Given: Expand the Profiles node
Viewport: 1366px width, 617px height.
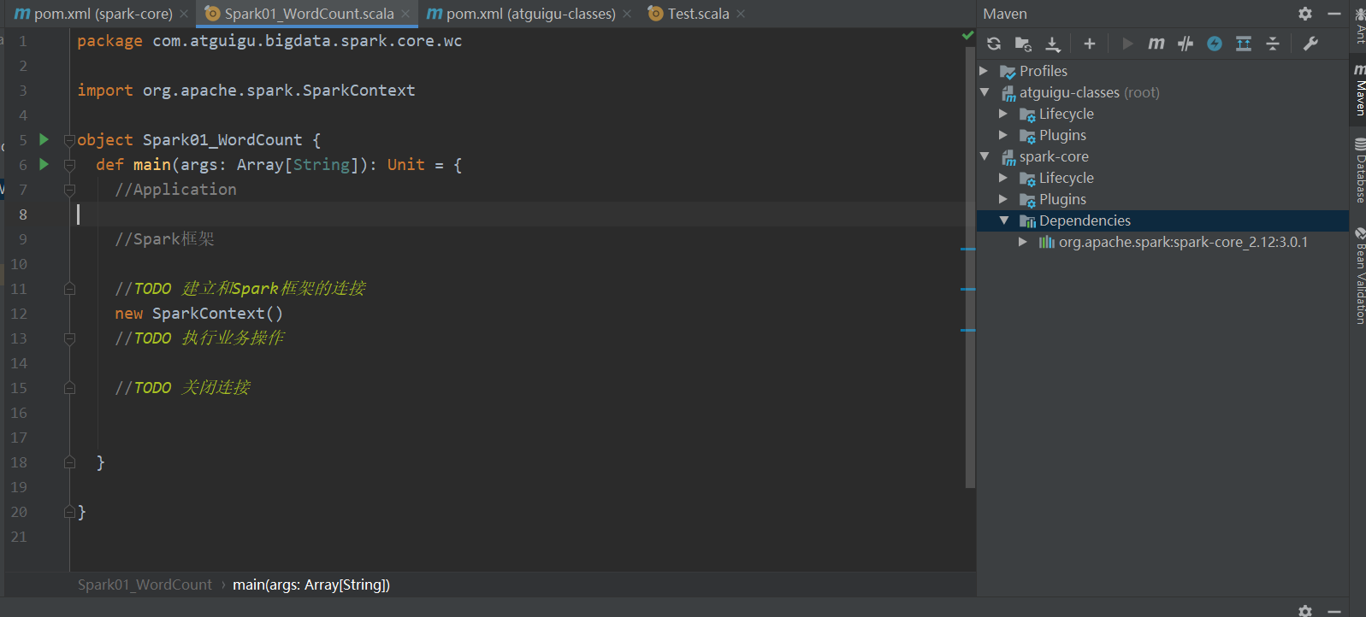Looking at the screenshot, I should tap(984, 71).
